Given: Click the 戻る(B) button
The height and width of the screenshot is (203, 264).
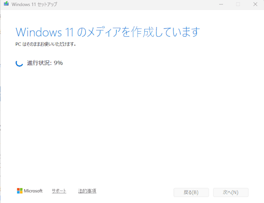Looking at the screenshot, I should click(x=191, y=192).
